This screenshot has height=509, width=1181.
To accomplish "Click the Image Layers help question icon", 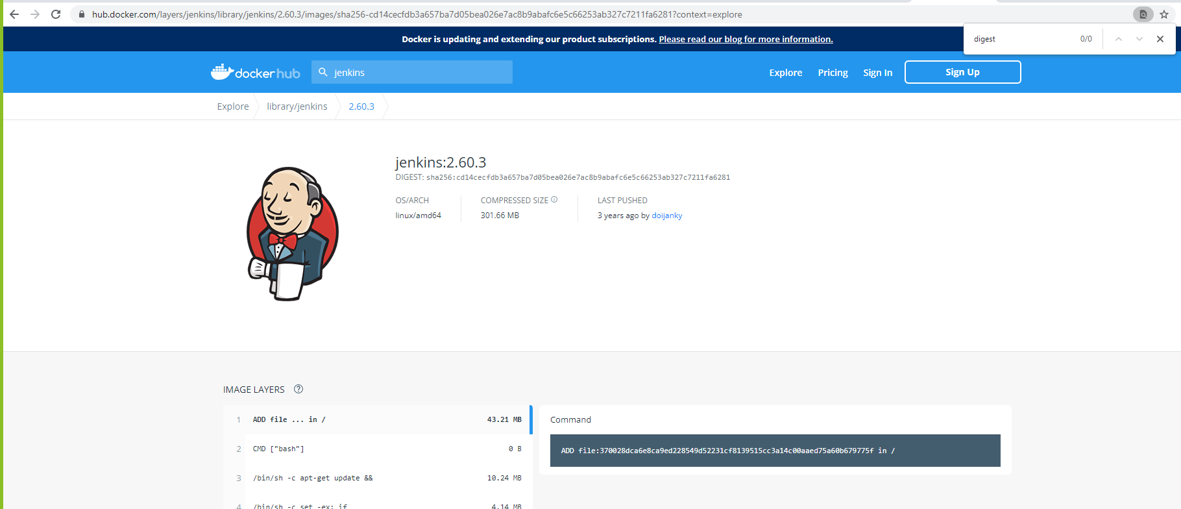I will (x=298, y=389).
